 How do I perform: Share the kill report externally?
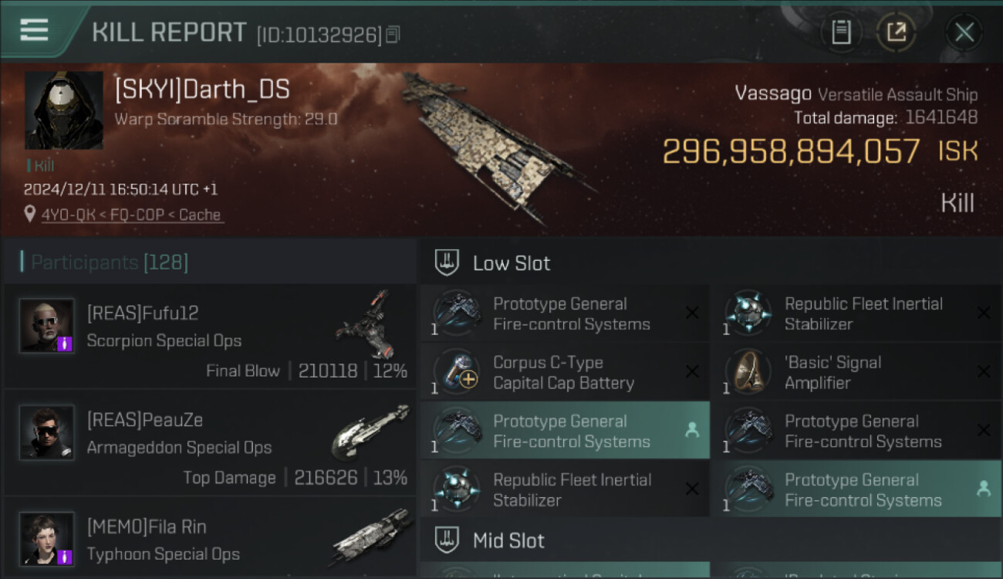point(896,32)
